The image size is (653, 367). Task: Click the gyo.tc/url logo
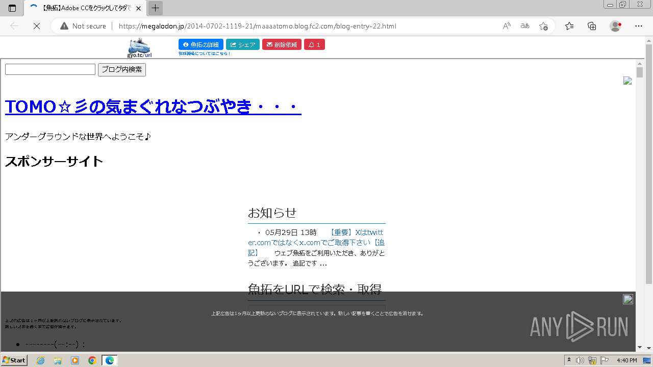point(139,48)
